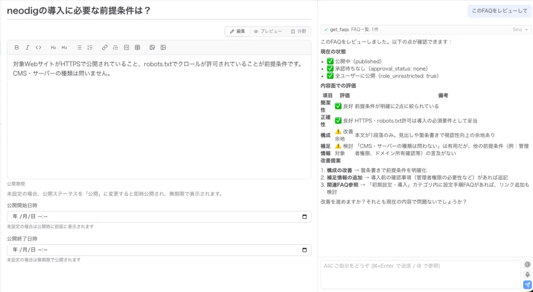
Task: Apply H3 heading style
Action: [64, 47]
